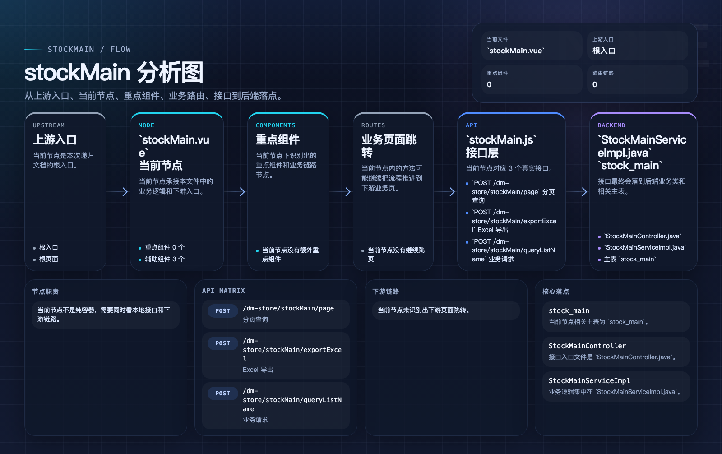Select the stockMain/queryListName path in API MATRIX
The image size is (722, 454).
click(x=292, y=400)
